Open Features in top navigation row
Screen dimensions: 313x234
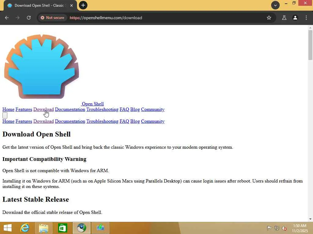(24, 109)
